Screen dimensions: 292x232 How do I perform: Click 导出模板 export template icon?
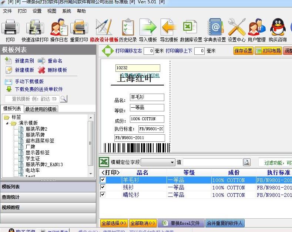tap(169, 27)
